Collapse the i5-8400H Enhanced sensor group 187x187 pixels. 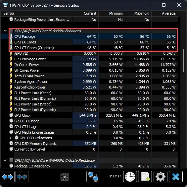[x=5, y=31]
